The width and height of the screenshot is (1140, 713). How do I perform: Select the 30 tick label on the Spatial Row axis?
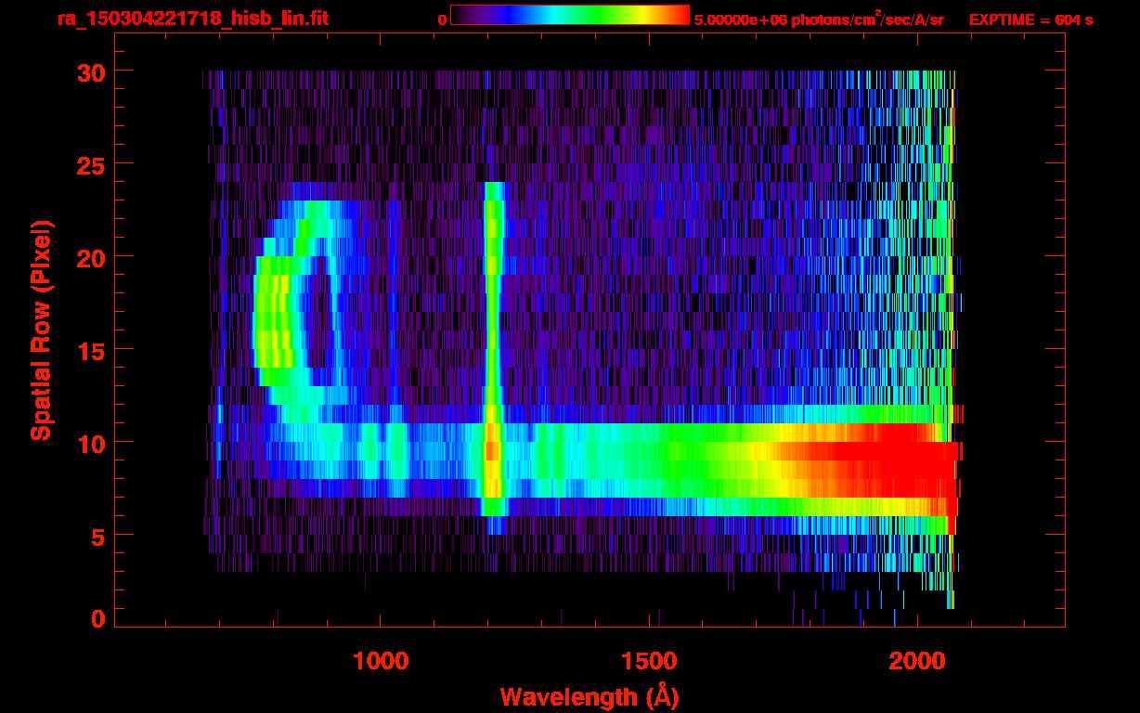(90, 71)
